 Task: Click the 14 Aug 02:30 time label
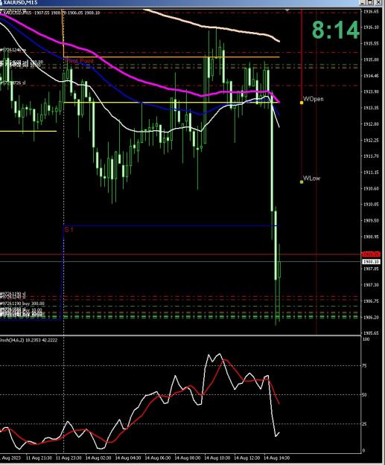98,458
